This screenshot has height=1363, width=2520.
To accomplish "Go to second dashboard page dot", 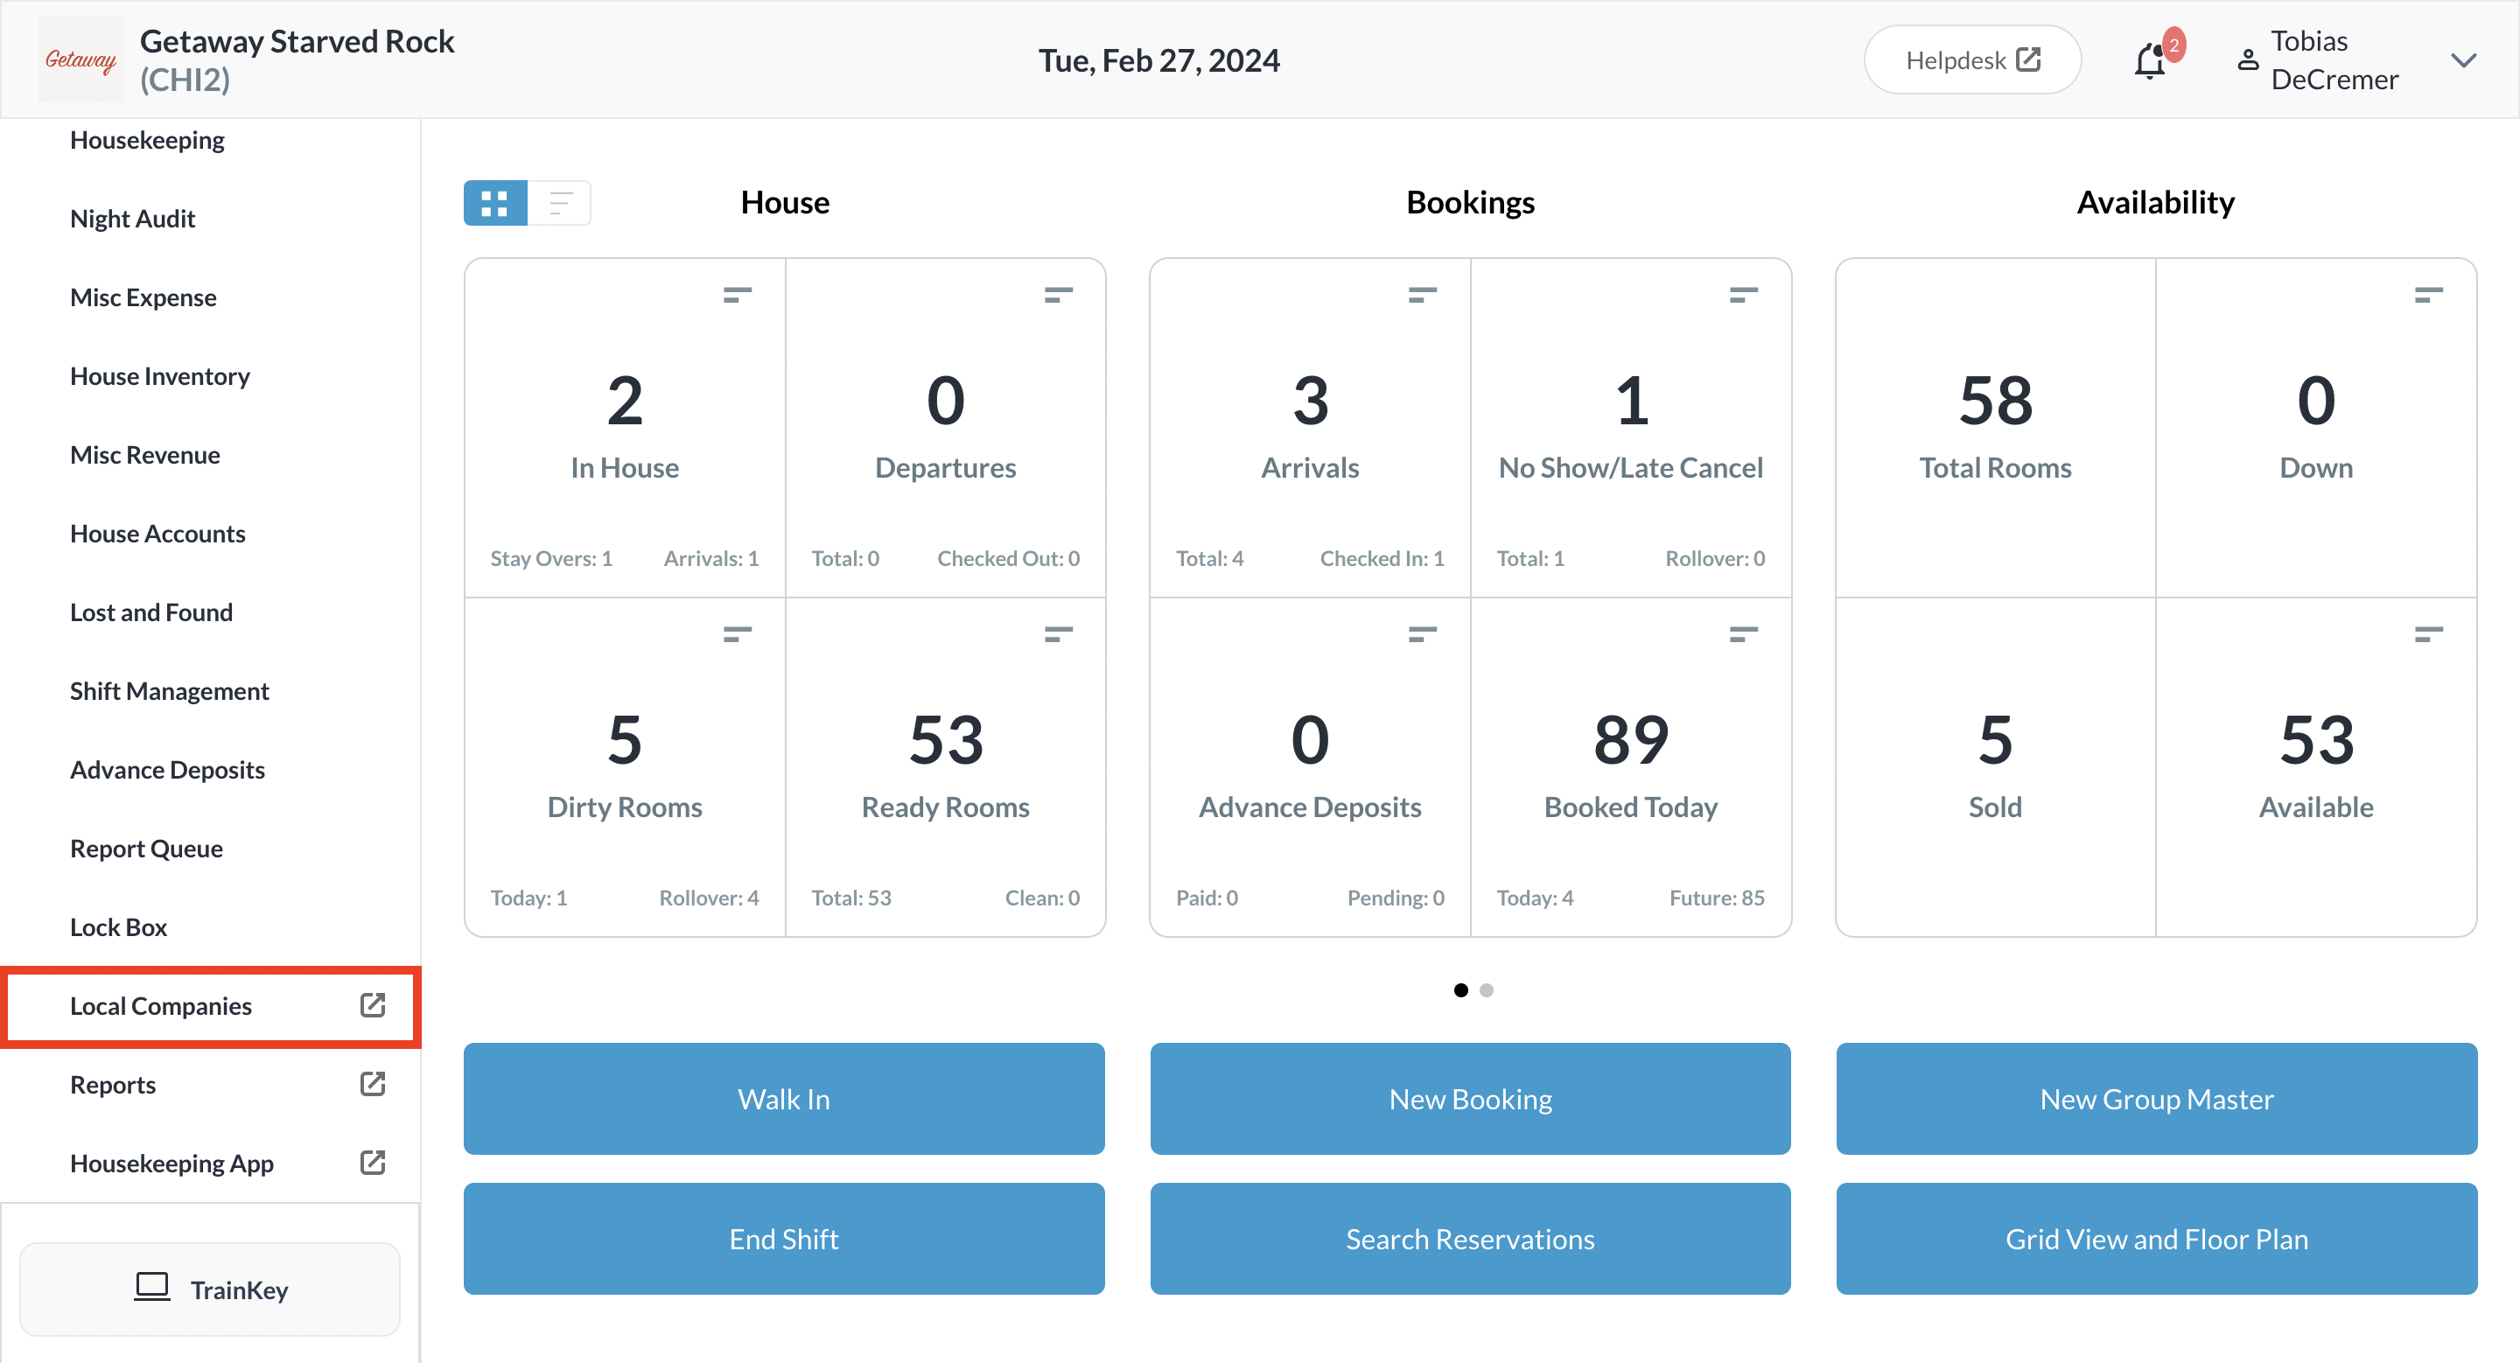I will (x=1486, y=989).
